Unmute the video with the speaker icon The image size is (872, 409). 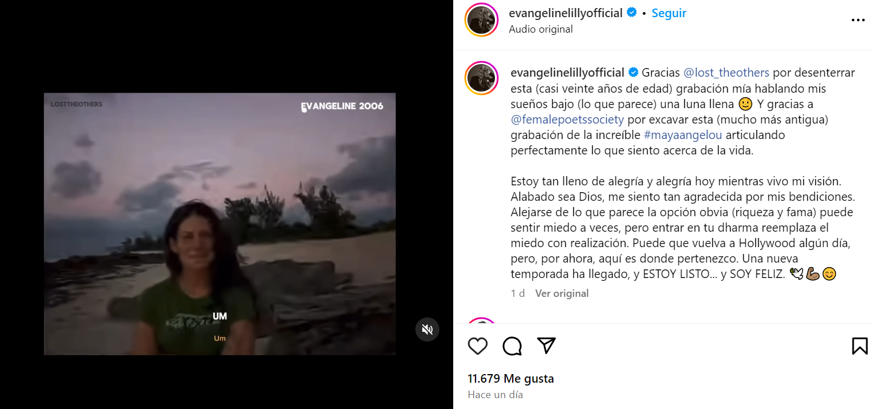coord(427,329)
